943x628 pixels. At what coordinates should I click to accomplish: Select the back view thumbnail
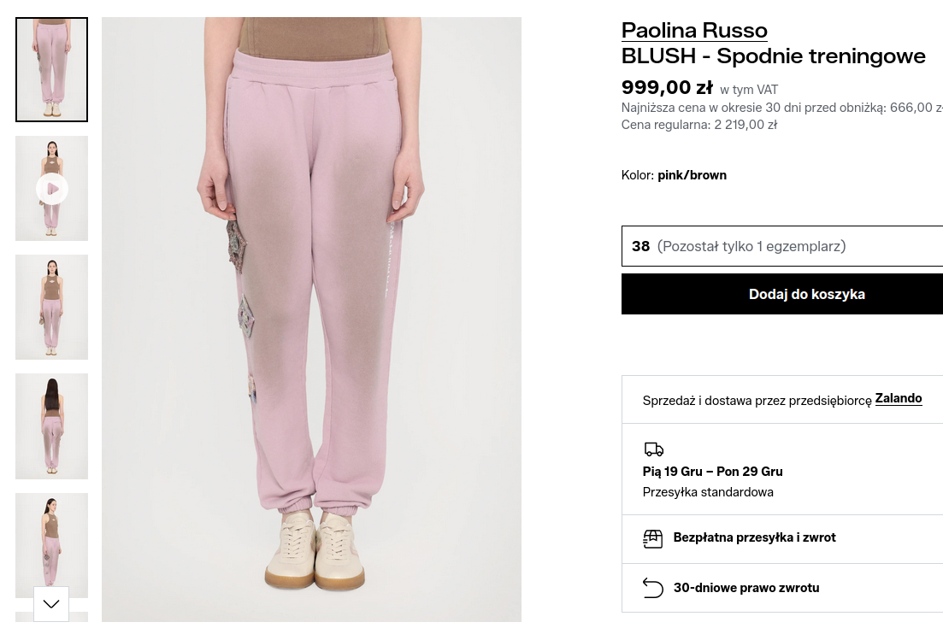tap(51, 426)
